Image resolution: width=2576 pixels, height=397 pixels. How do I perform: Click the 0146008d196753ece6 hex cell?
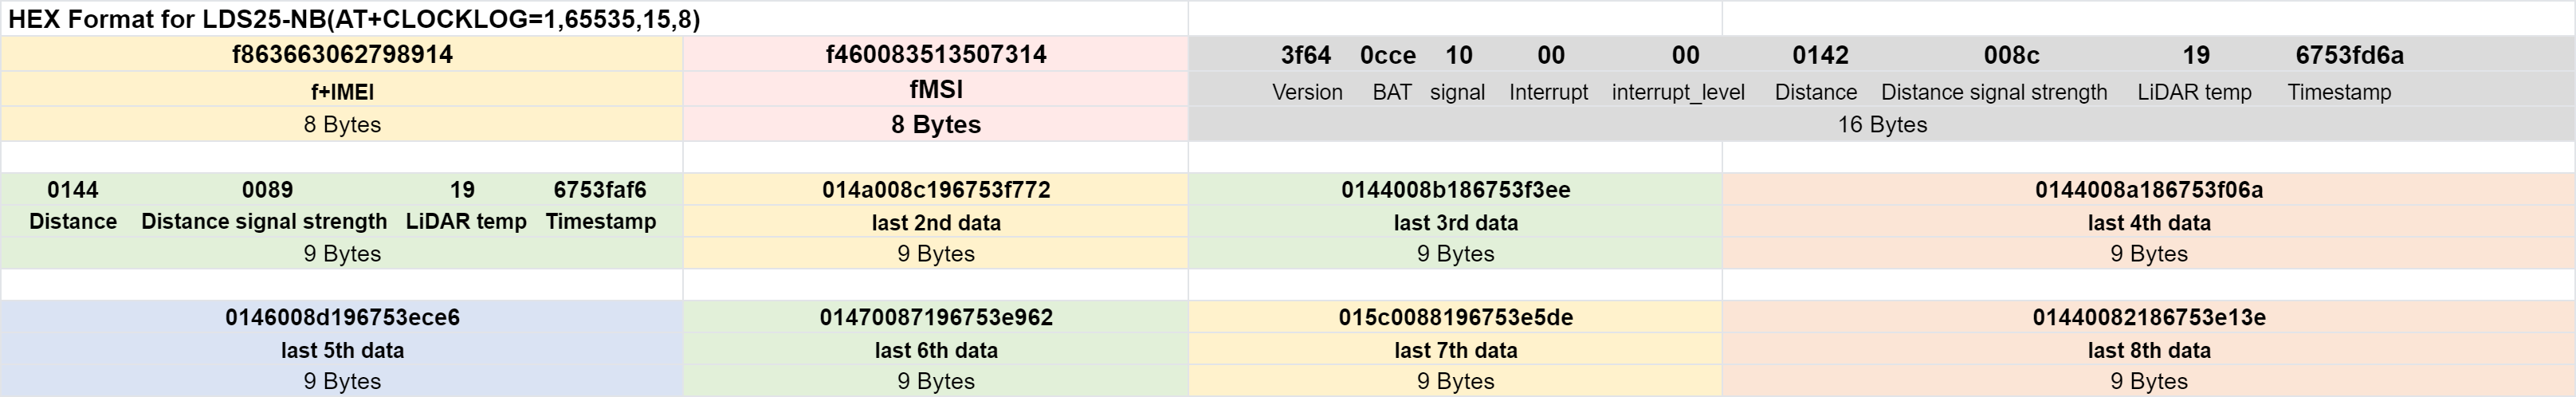(342, 317)
